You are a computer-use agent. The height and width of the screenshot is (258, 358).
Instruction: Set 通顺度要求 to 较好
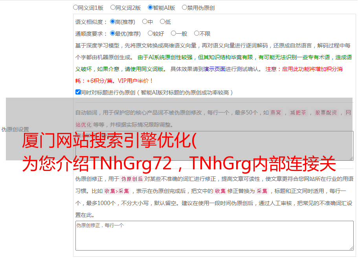150,33
